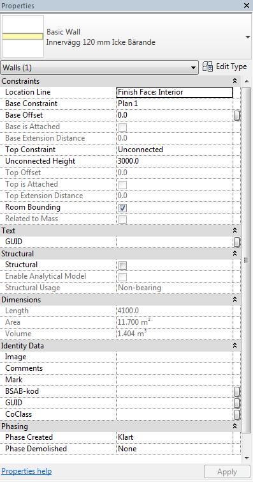The image size is (253, 482).
Task: Click the Location Line value field
Action: tap(175, 92)
